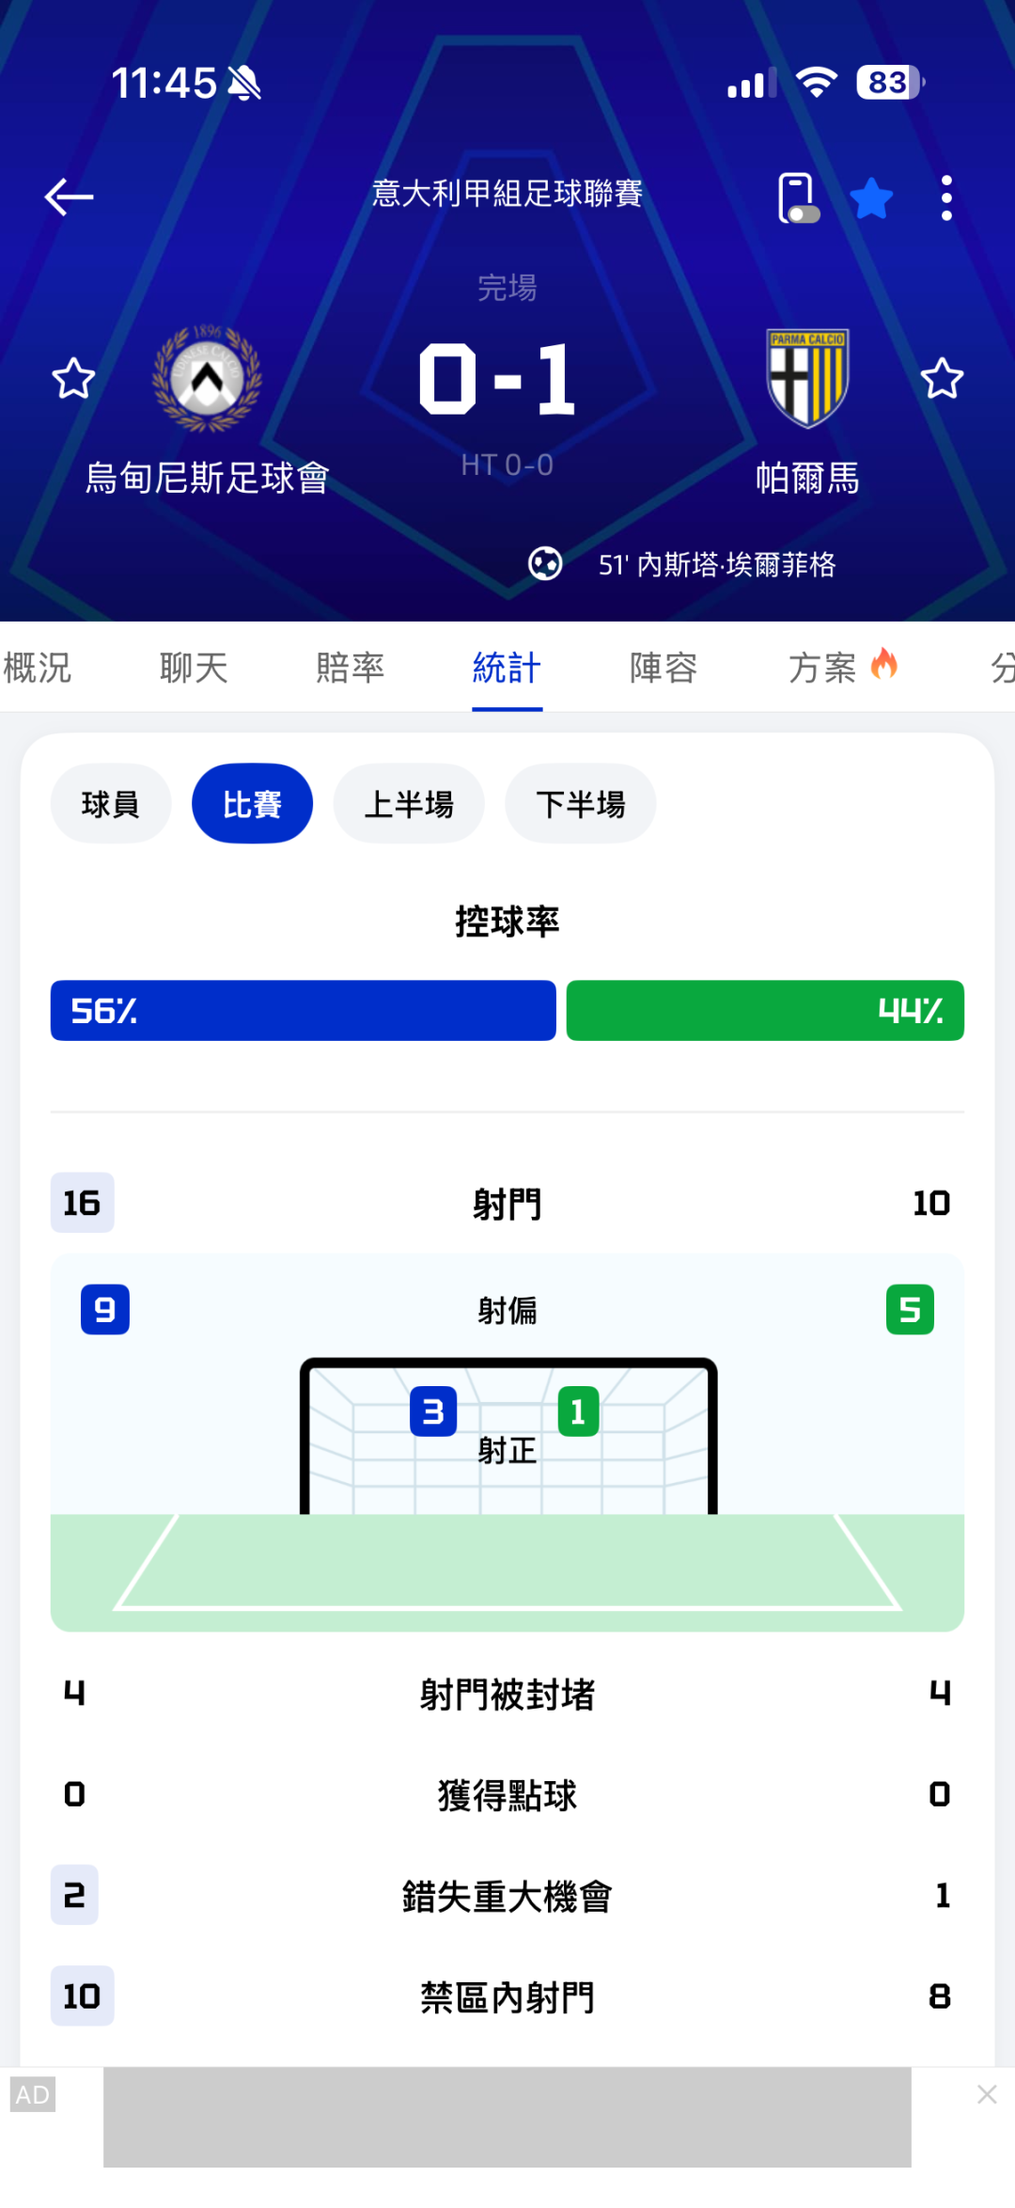
Task: Switch to the 概況 tab
Action: (x=38, y=668)
